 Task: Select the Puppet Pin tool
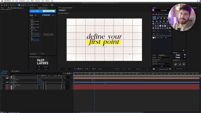(x=37, y=5)
